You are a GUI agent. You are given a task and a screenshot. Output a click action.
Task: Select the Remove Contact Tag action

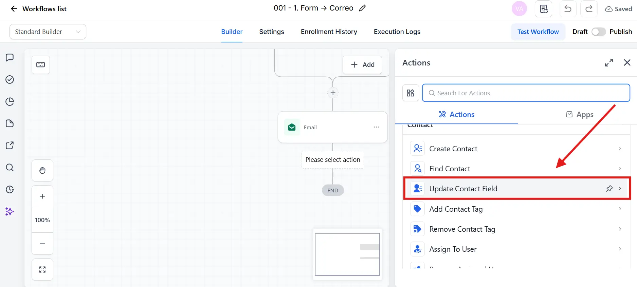click(x=517, y=229)
